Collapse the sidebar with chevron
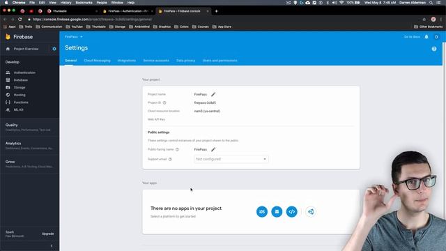Viewport: 446px width, 251px height. [x=52, y=246]
